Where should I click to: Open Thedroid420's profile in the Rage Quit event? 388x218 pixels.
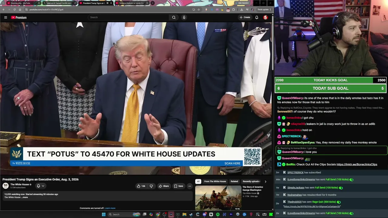point(295,202)
